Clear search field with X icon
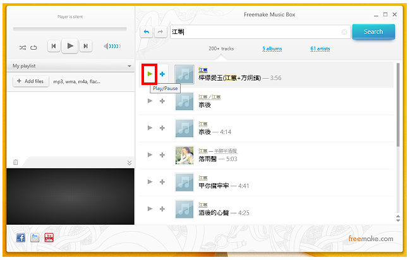 (x=344, y=32)
